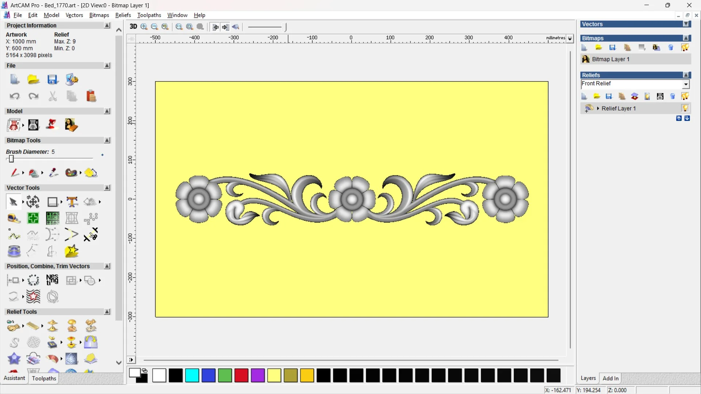Select Bitmap Layer 1 in list
701x394 pixels.
tap(610, 59)
